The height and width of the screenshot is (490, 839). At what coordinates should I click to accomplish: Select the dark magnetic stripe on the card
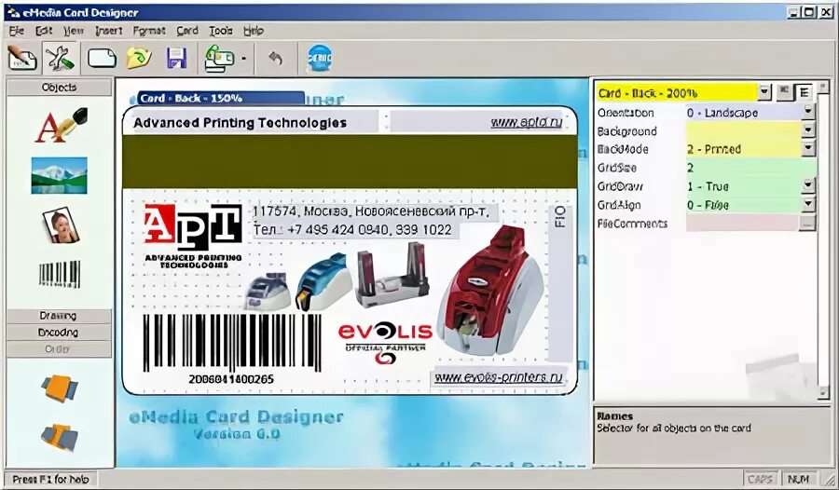[350, 161]
